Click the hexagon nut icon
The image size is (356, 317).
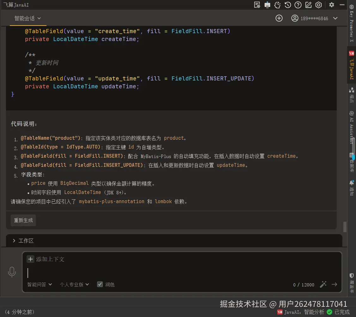click(318, 5)
